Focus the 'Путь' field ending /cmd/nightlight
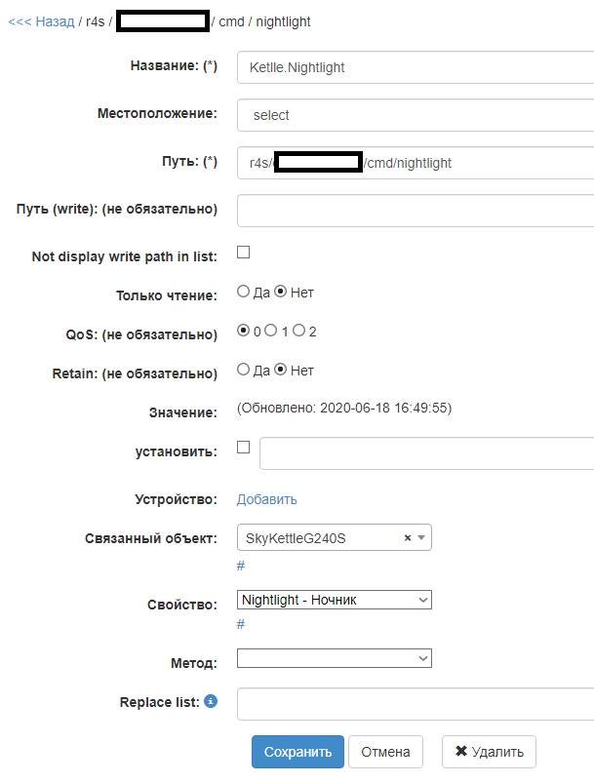 pos(416,163)
